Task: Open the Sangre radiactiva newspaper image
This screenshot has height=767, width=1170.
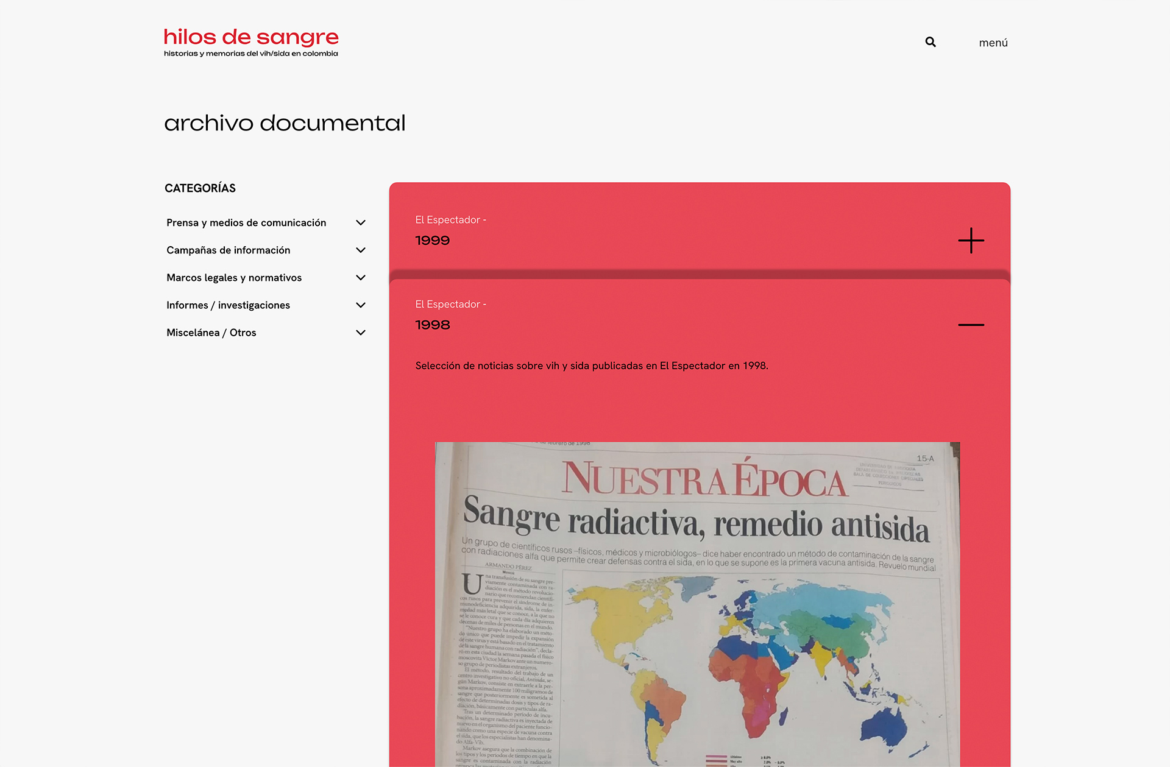Action: tap(697, 524)
